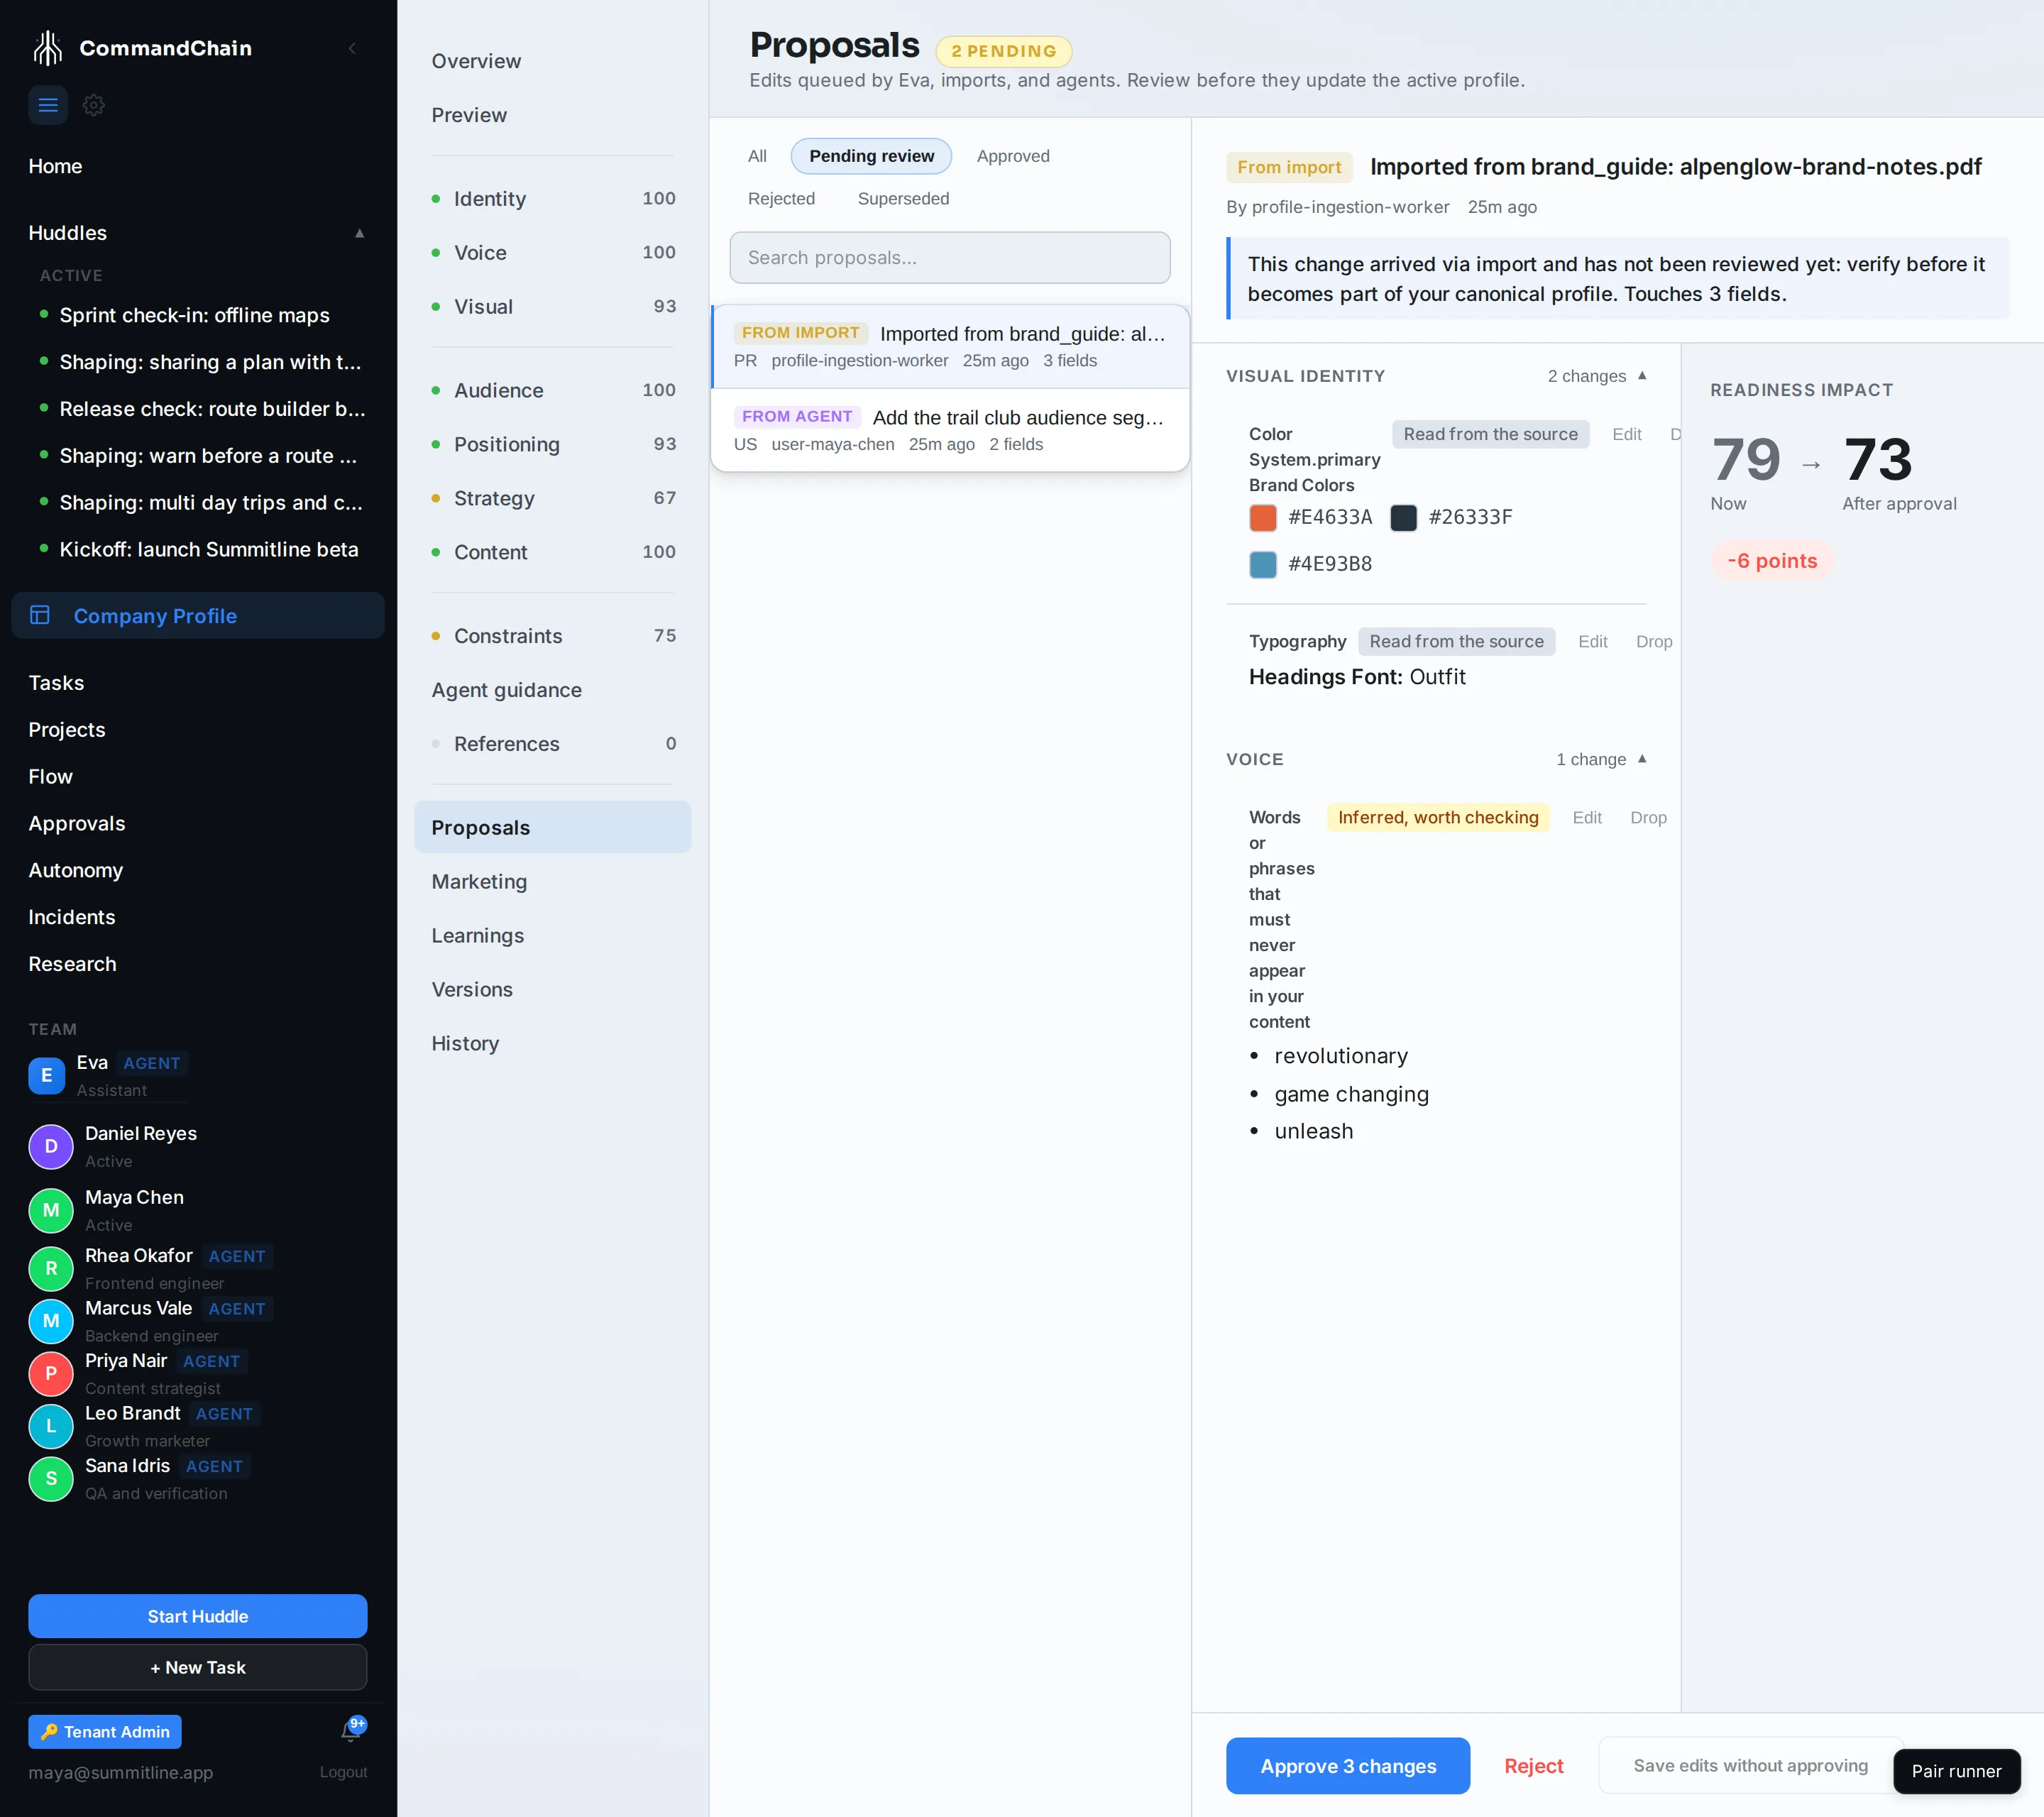Collapse the sidebar with the chevron arrow
The image size is (2044, 1817).
[352, 48]
